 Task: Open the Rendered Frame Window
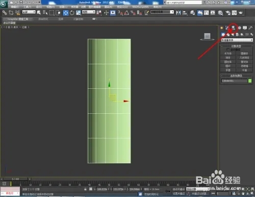click(x=234, y=13)
